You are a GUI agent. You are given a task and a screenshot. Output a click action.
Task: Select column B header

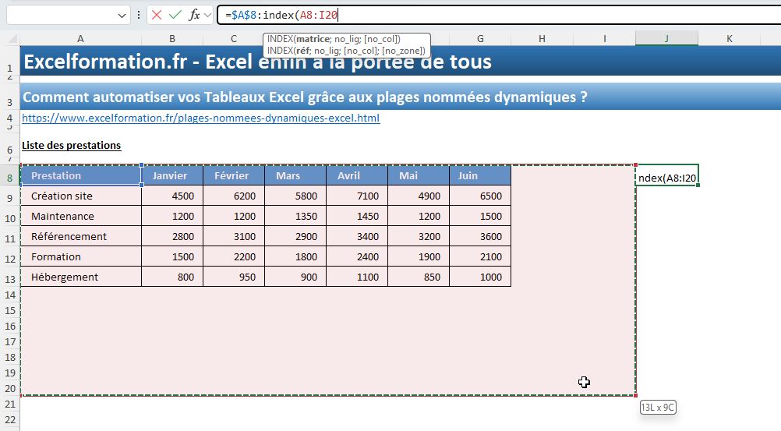click(x=171, y=39)
